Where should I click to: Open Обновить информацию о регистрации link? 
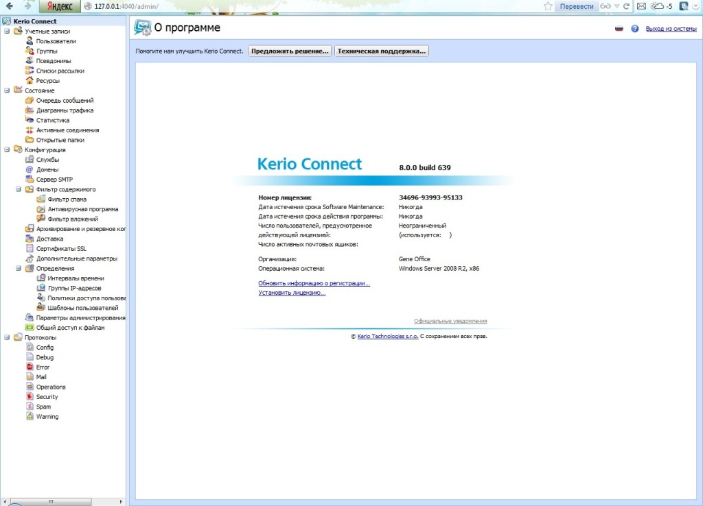point(314,283)
